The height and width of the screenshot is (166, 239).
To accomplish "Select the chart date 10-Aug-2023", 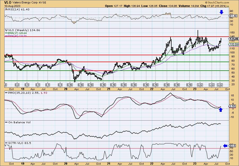I will point(12,6).
